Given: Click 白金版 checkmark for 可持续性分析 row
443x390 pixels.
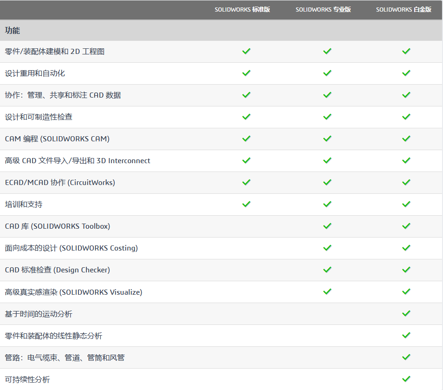Looking at the screenshot, I should coord(406,379).
